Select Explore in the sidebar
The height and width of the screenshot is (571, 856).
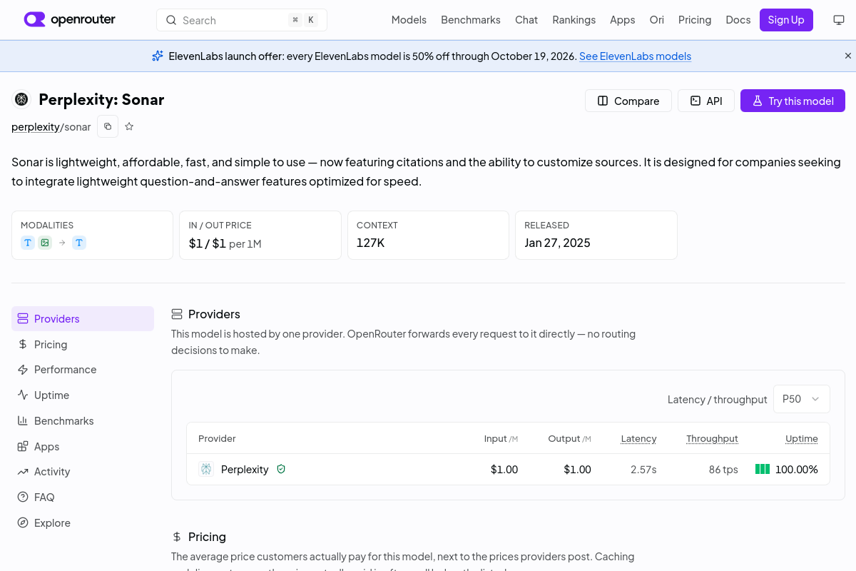(83, 523)
